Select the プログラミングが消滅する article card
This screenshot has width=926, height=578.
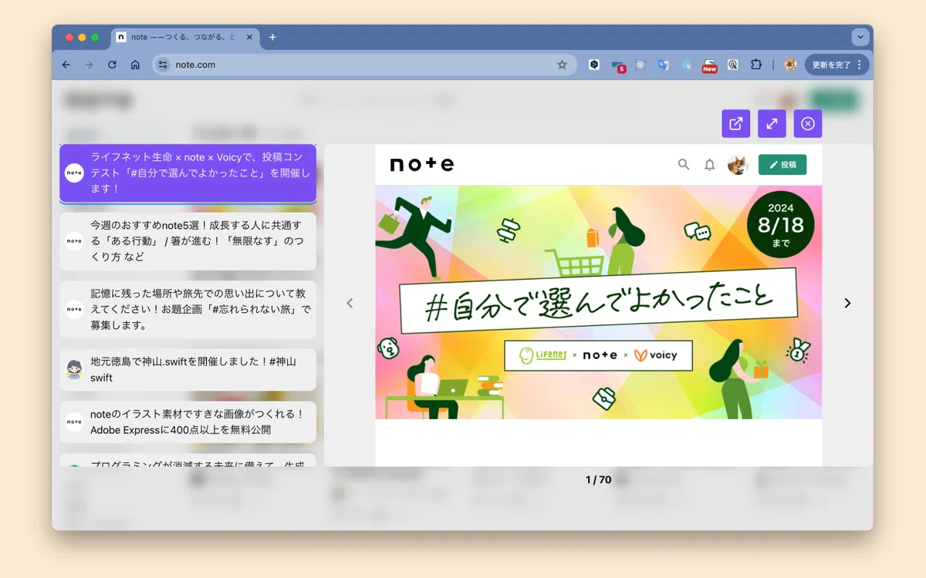point(188,461)
